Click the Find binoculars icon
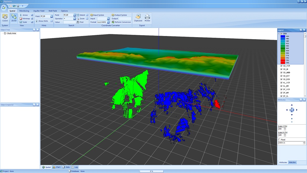 click(78, 22)
